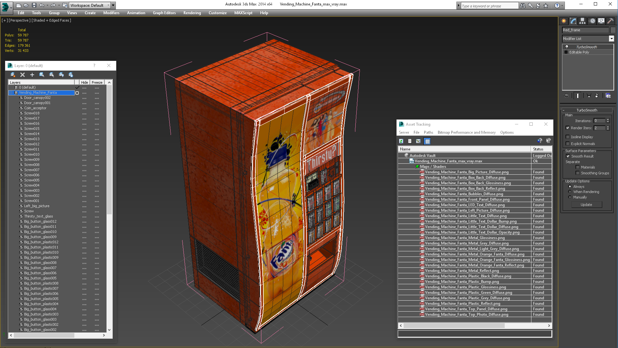This screenshot has width=618, height=348.
Task: Click the Save File icon in quick access toolbar
Action: coord(34,5)
